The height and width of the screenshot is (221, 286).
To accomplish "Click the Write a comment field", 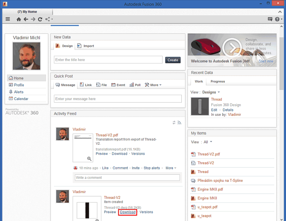I will pos(127,178).
